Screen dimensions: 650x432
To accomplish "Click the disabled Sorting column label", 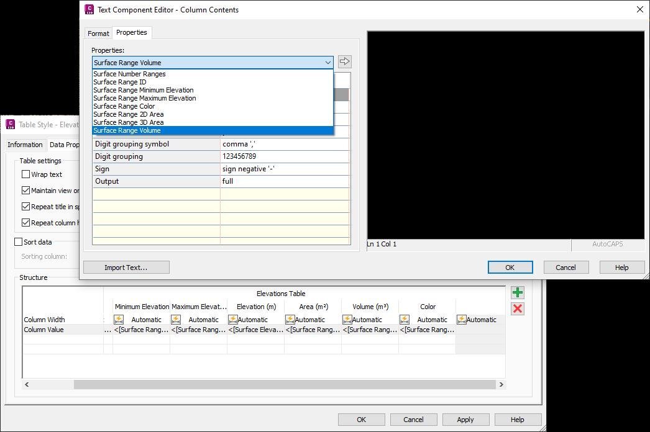I will (x=44, y=256).
